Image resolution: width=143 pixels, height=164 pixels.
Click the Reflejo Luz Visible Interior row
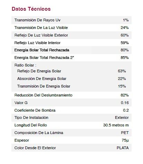[x=71, y=43]
